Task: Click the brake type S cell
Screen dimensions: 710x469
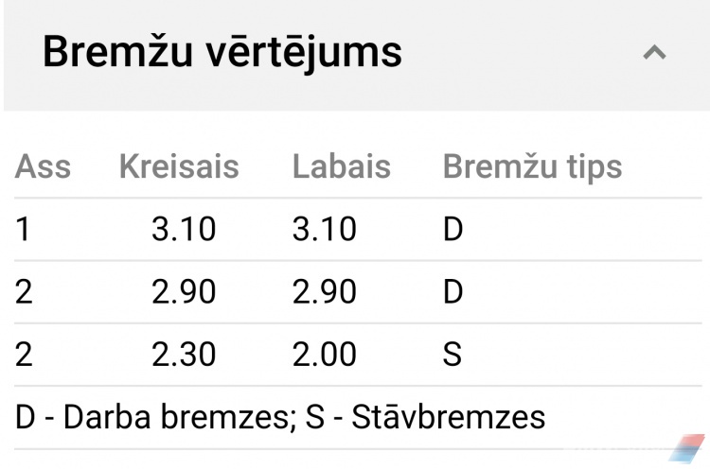Action: pos(453,355)
